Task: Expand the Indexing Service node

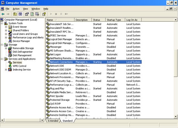Action: [x=6, y=70]
